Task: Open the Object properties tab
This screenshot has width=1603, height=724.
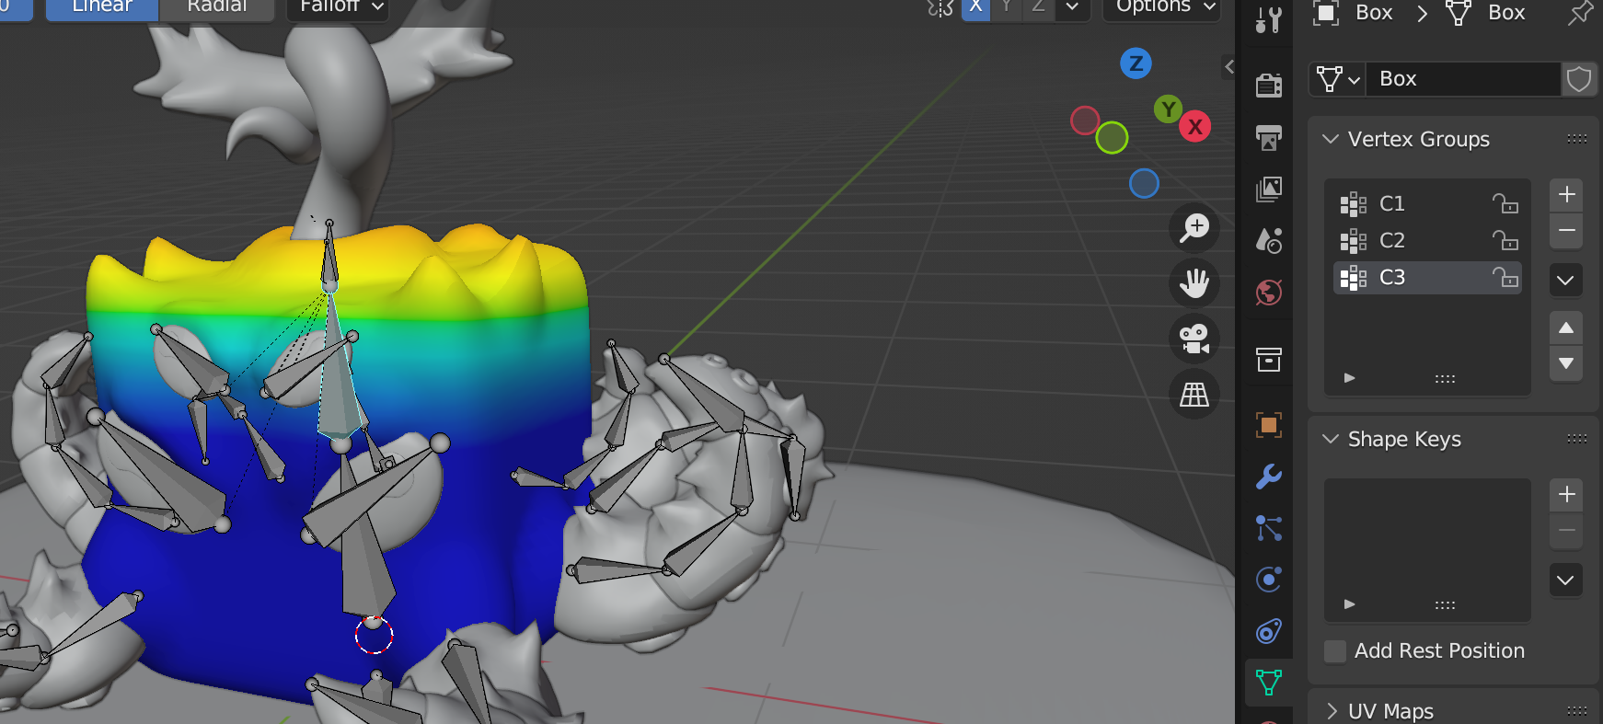Action: pyautogui.click(x=1269, y=425)
